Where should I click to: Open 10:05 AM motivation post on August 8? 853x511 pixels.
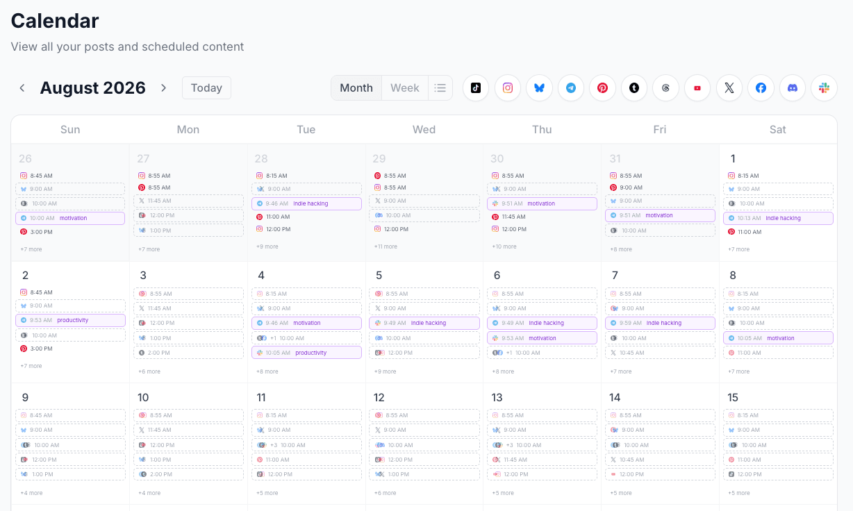[x=778, y=338]
